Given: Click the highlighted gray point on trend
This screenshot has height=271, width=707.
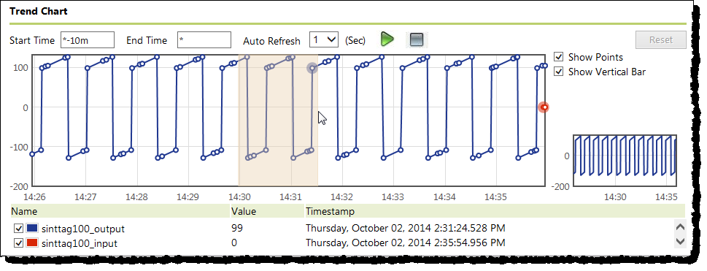Looking at the screenshot, I should (312, 68).
